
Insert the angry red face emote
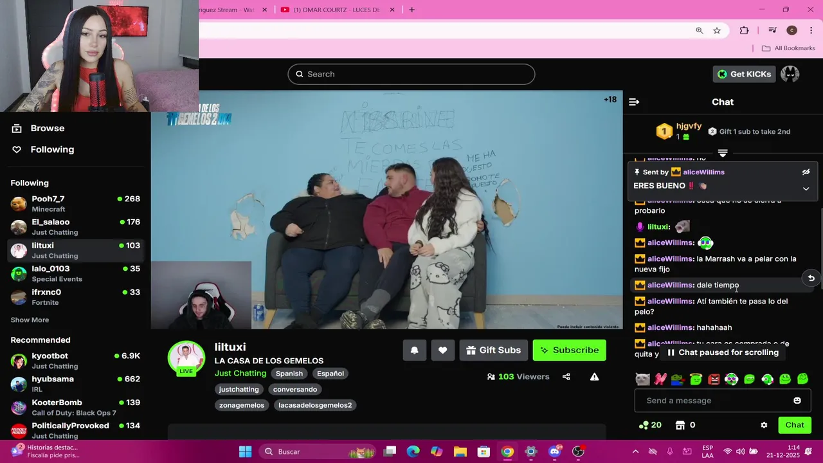click(x=714, y=379)
